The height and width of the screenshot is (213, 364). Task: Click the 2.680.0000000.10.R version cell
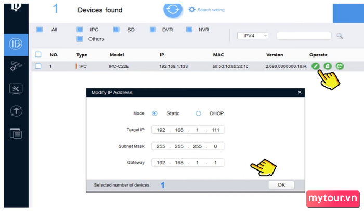[x=286, y=66]
